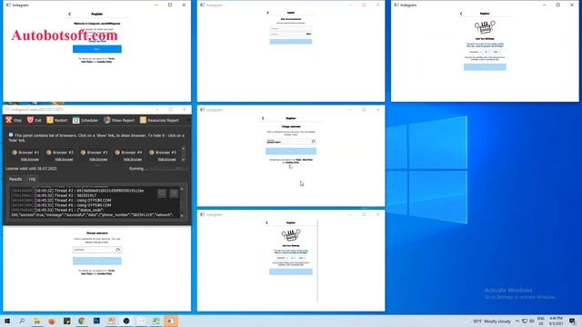Open birthday month dropdown in top-right Instagram window
The image size is (582, 327).
(475, 52)
